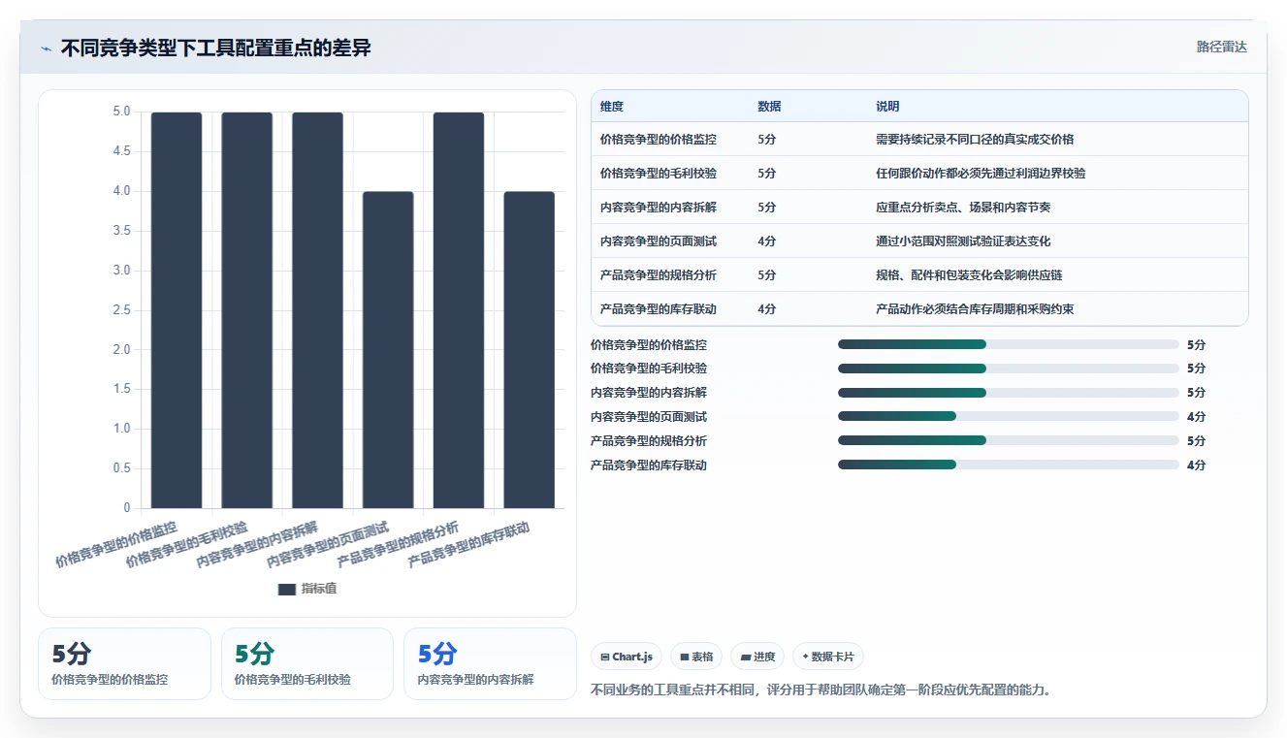This screenshot has width=1287, height=738.
Task: Select the 数据卡片 chip
Action: [x=828, y=657]
